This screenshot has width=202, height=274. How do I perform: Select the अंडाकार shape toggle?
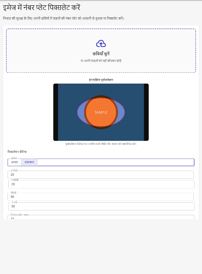coord(29,162)
